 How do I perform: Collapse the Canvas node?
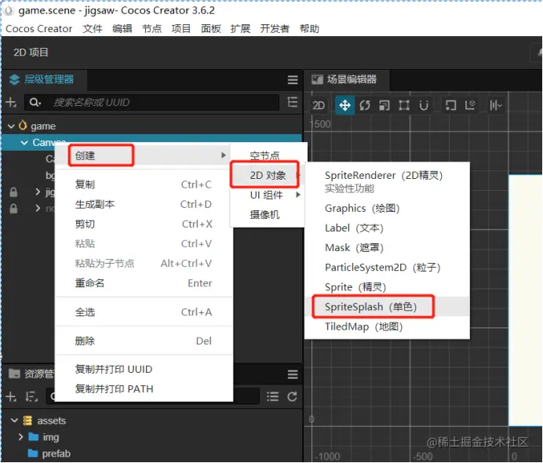(x=24, y=143)
